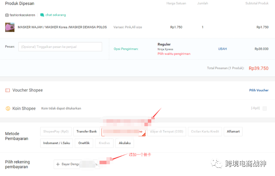Screen dimensions: 275x176
Task: Select Kredivo payment method
Action: coord(104,143)
